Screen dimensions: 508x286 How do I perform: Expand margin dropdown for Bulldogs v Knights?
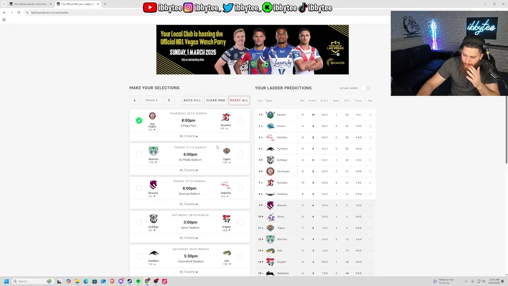(189, 238)
